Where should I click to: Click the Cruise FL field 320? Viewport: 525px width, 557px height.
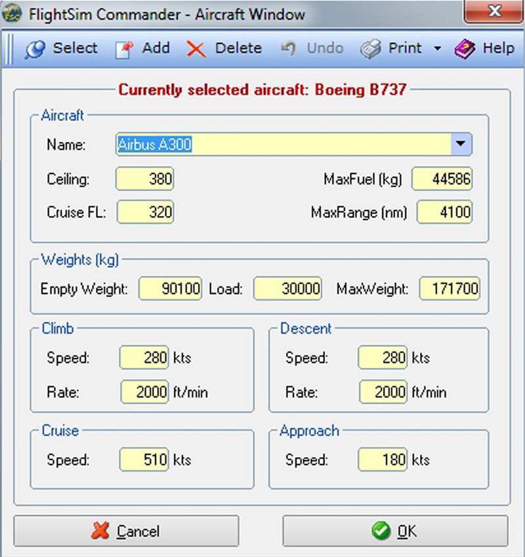145,212
